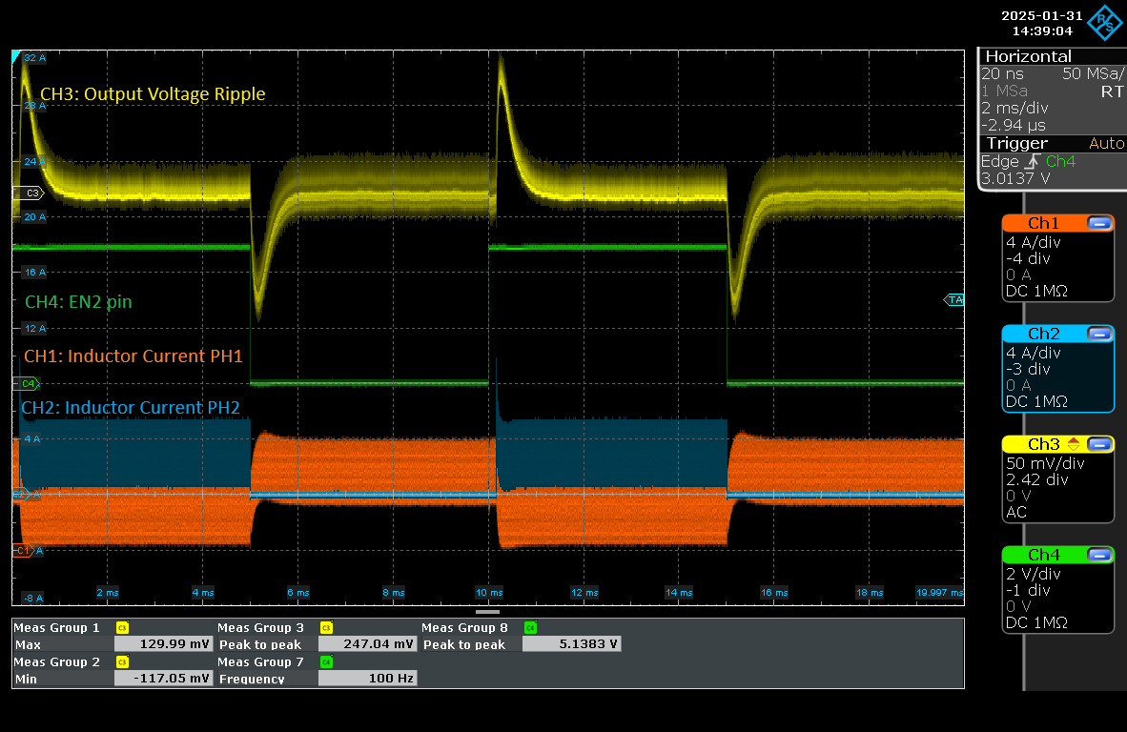Click the C3 source icon of Meas Group 1
Screen dimensions: 1127x732
[x=122, y=628]
